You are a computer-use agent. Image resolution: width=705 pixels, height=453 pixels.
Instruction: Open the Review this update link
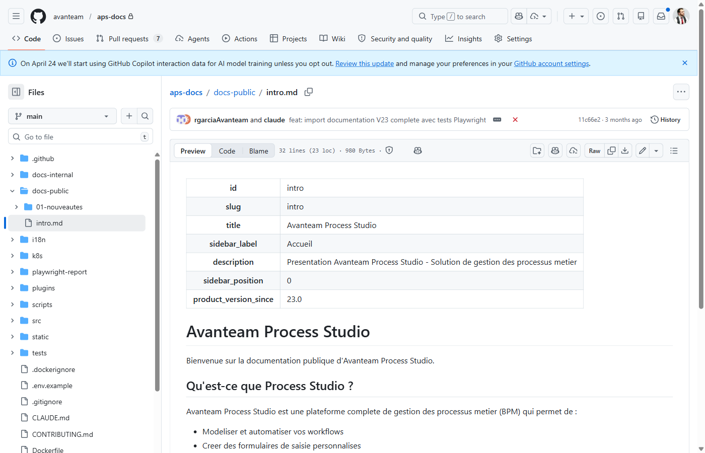(365, 63)
